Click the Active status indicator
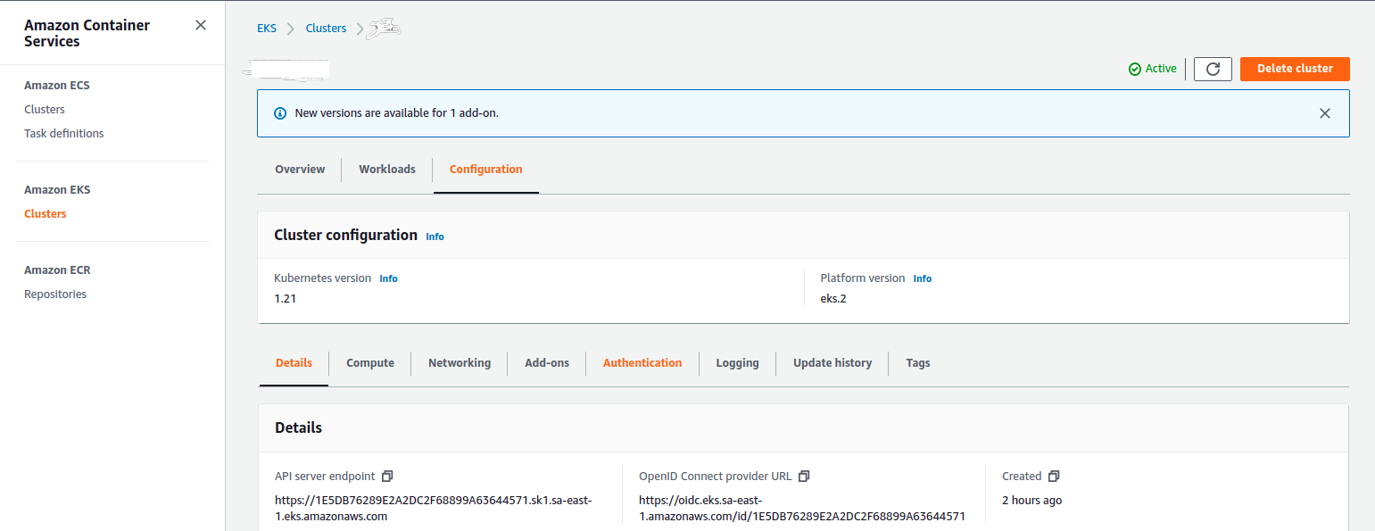The image size is (1375, 531). click(x=1153, y=69)
